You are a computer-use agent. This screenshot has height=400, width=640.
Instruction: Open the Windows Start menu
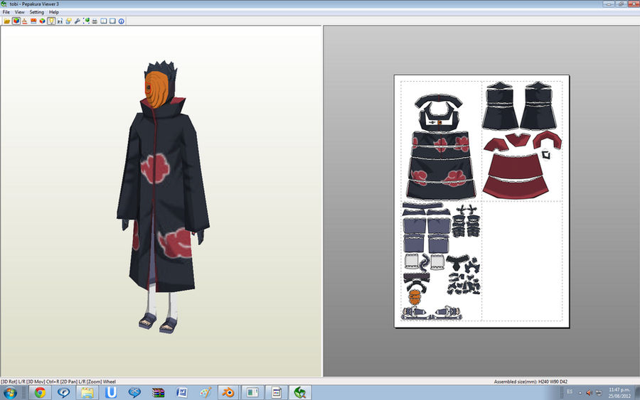coord(11,393)
